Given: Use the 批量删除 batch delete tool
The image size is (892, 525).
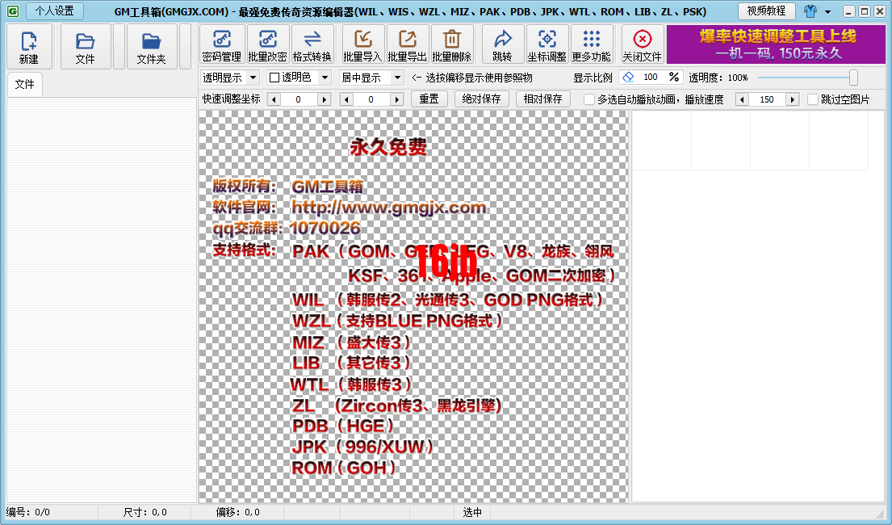Looking at the screenshot, I should coord(452,44).
